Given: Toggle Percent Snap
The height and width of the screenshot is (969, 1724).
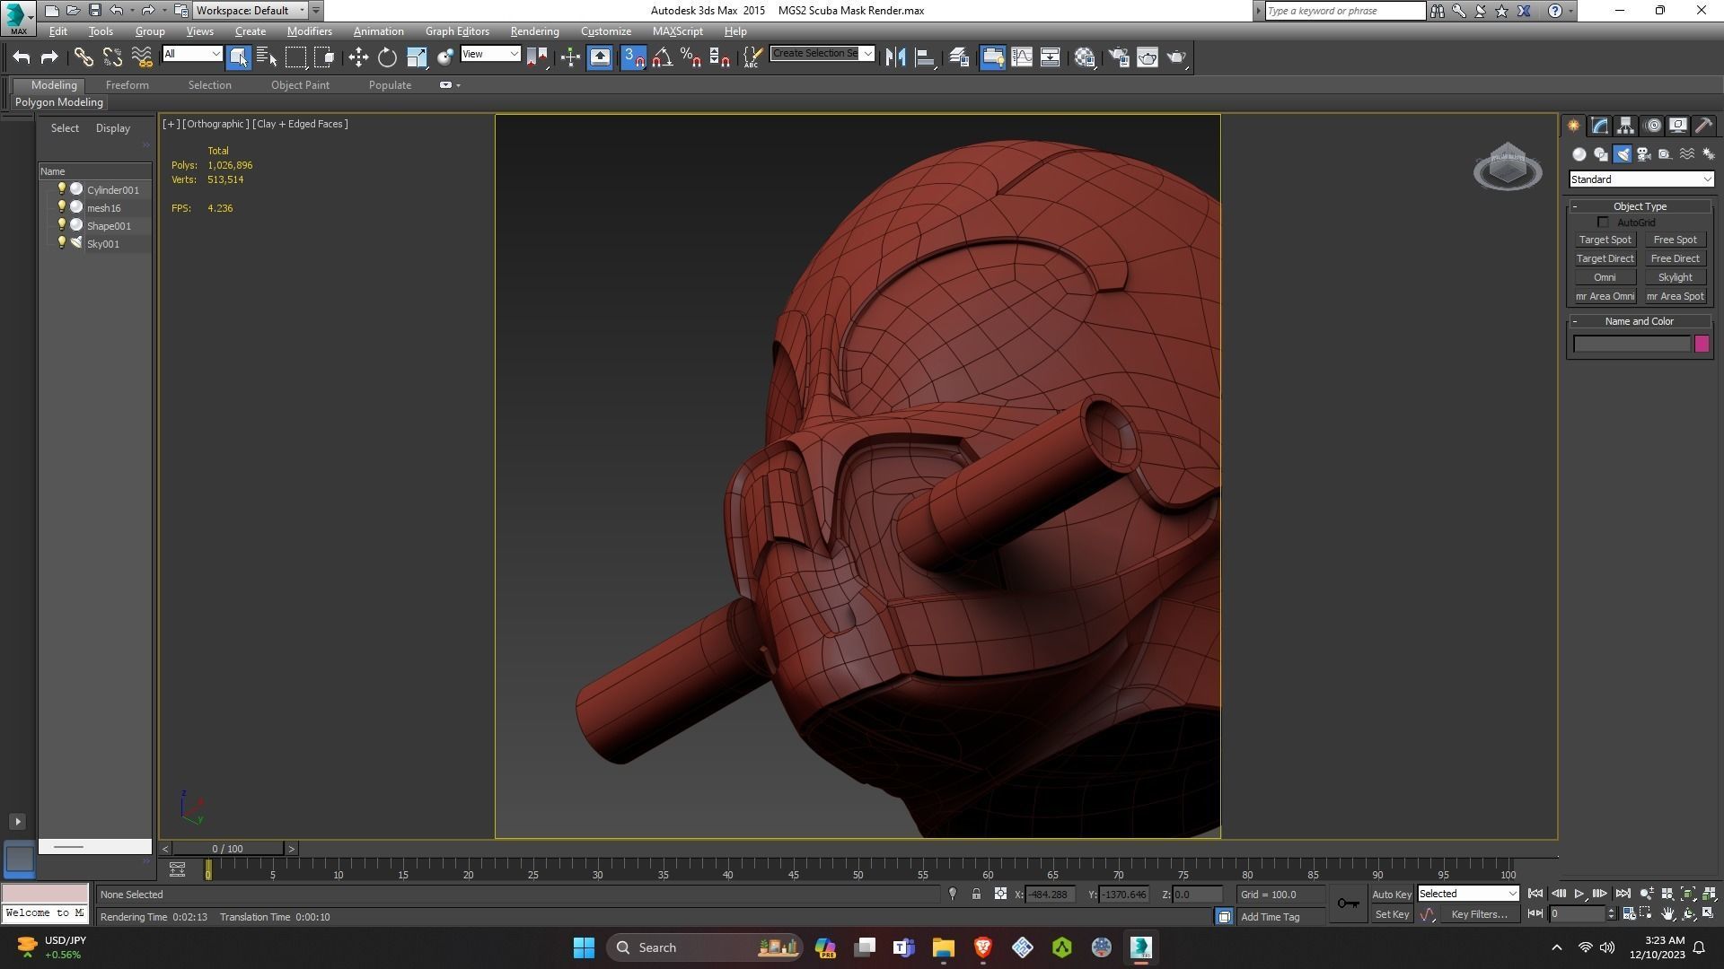Looking at the screenshot, I should tap(690, 57).
